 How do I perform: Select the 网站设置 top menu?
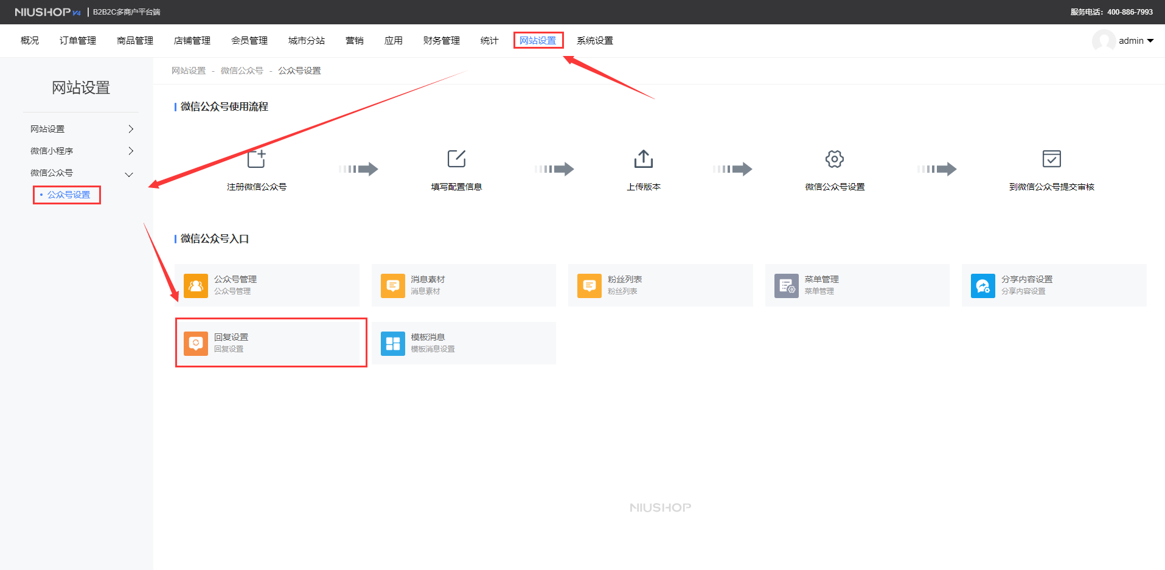(538, 41)
